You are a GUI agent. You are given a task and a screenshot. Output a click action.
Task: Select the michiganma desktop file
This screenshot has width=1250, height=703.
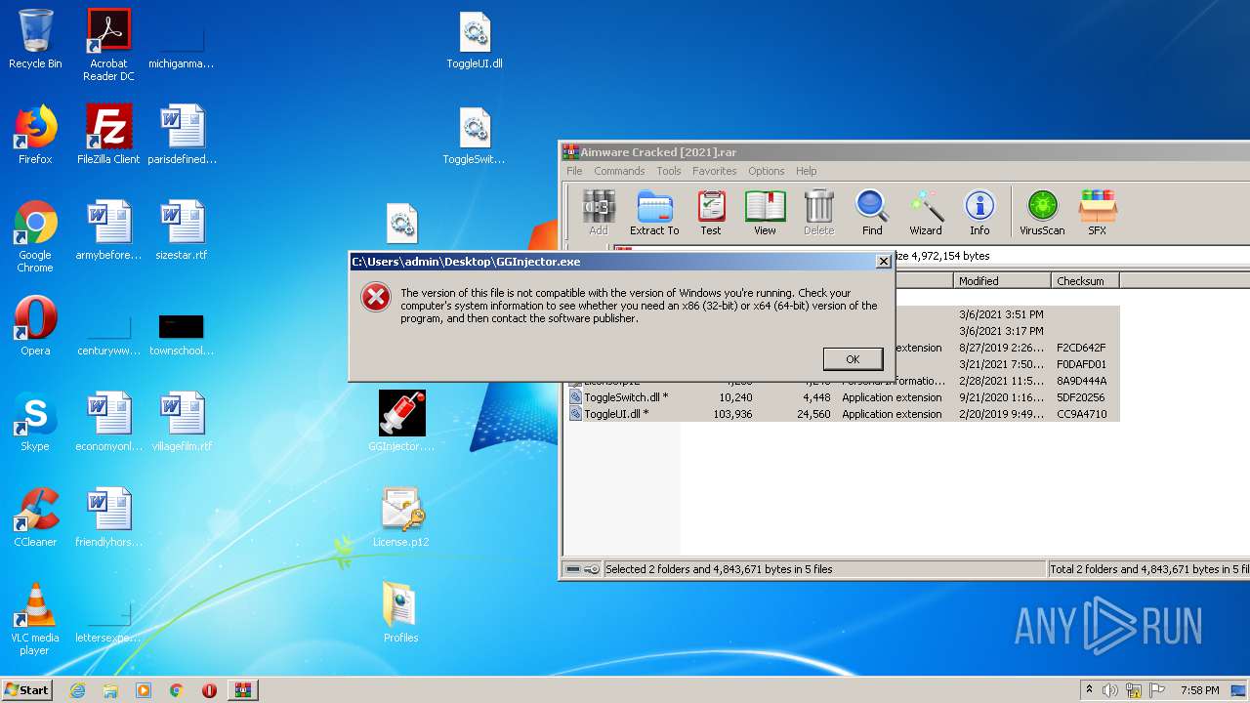[183, 46]
